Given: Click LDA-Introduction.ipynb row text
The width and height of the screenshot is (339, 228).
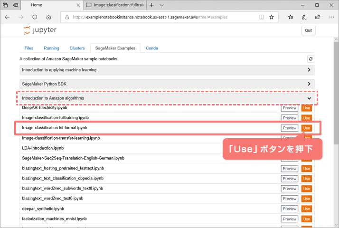Looking at the screenshot, I should 43,148.
